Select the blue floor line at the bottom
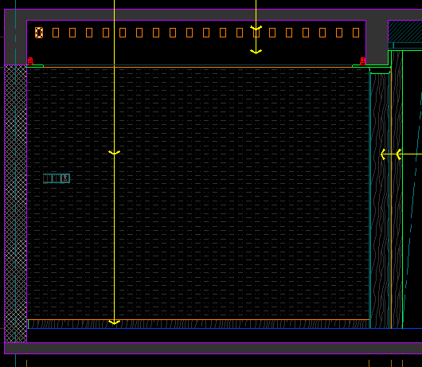Image resolution: width=422 pixels, height=367 pixels. point(225,328)
